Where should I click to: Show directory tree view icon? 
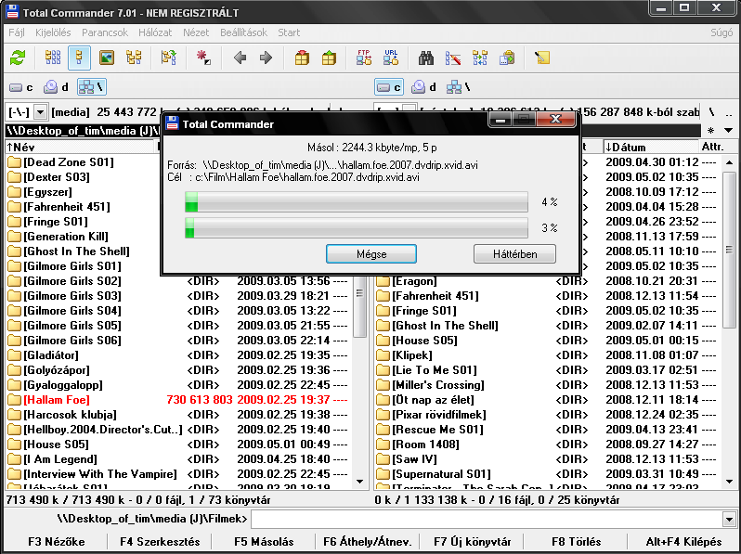[134, 58]
